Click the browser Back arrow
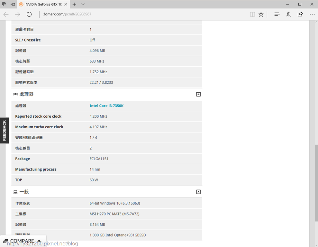The height and width of the screenshot is (247, 318). [x=6, y=14]
